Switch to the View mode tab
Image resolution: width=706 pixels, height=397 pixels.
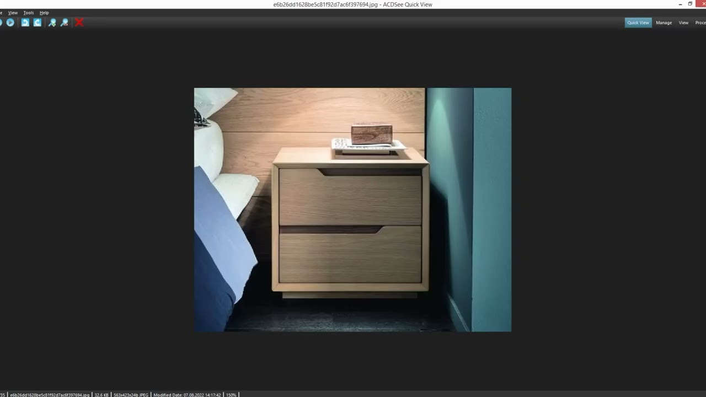[x=683, y=23]
